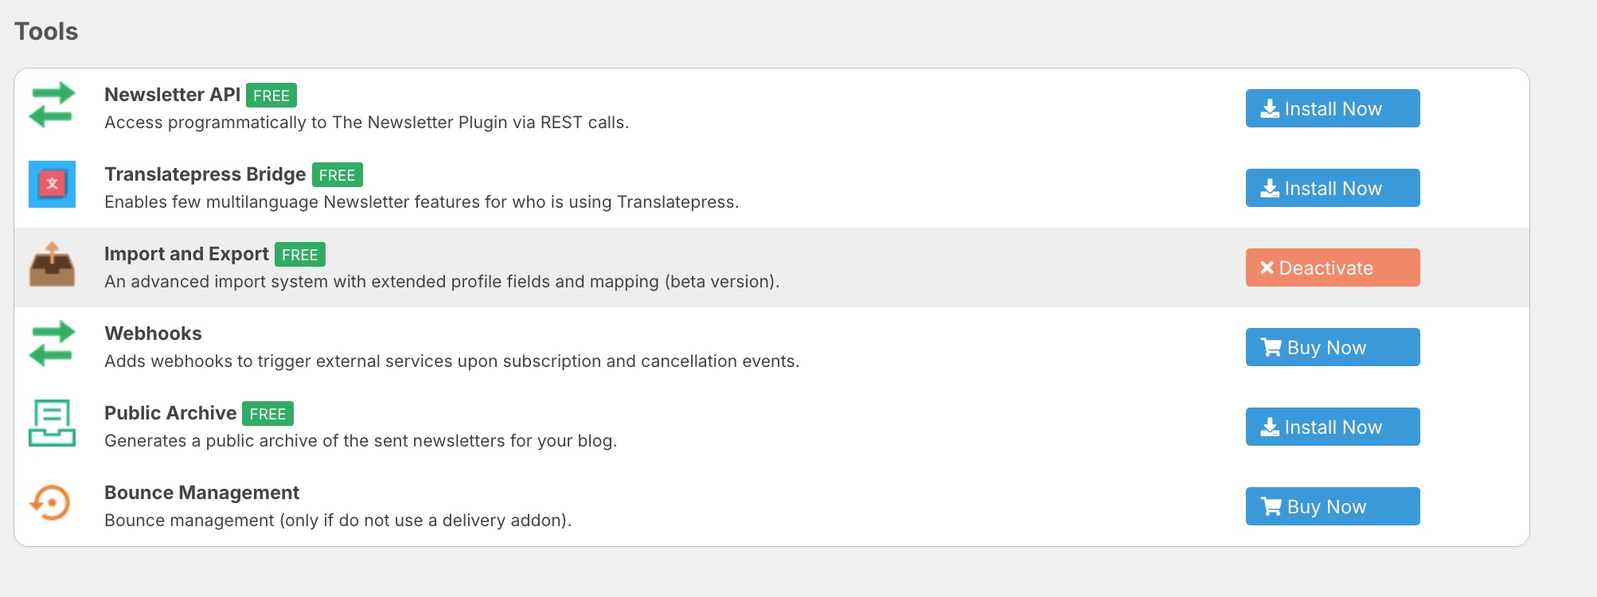Click the Import and Export box icon
1597x597 pixels.
click(x=52, y=264)
